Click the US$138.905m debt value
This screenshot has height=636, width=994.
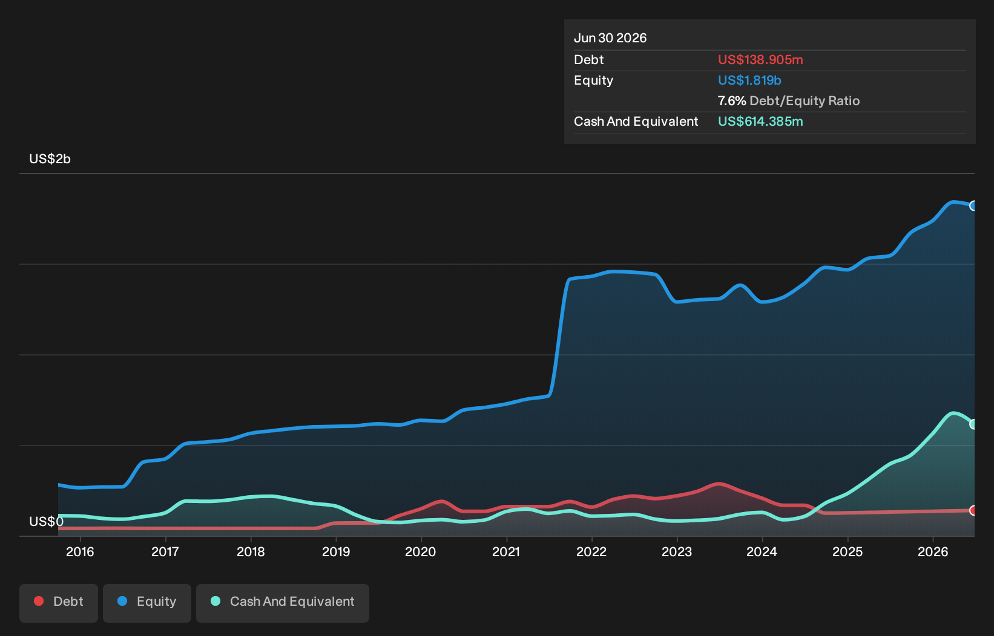pyautogui.click(x=760, y=60)
